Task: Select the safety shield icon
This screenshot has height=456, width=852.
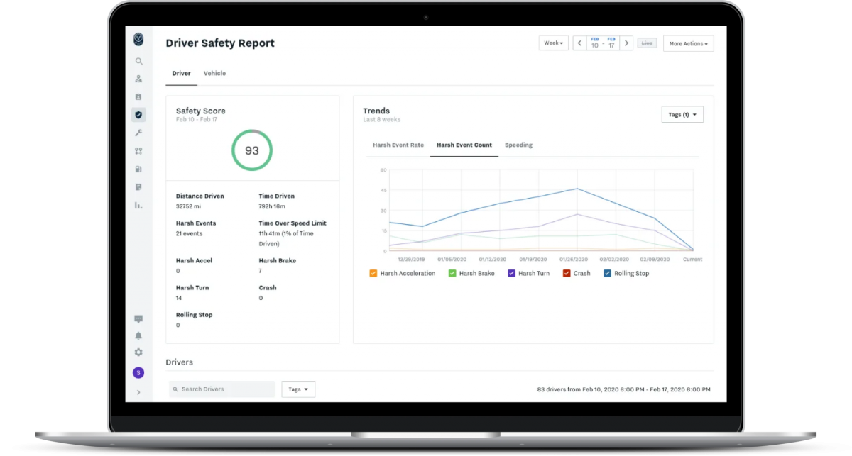Action: point(138,114)
